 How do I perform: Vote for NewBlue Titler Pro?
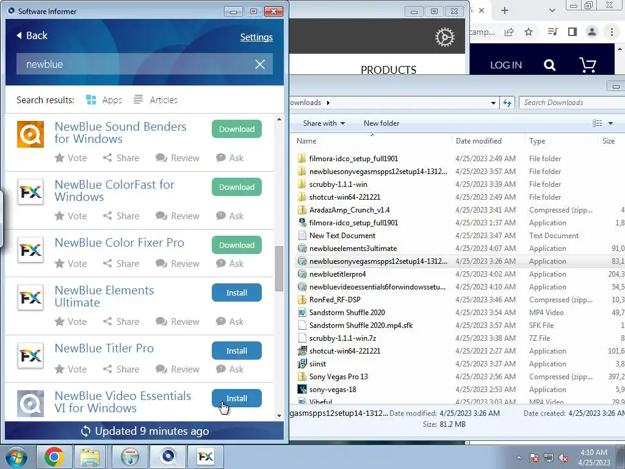point(71,369)
